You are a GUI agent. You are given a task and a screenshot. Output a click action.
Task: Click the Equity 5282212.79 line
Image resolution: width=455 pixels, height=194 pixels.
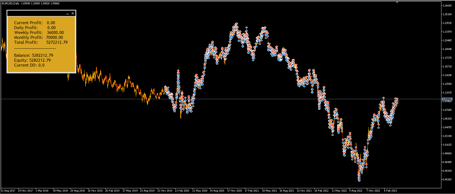[x=32, y=60]
